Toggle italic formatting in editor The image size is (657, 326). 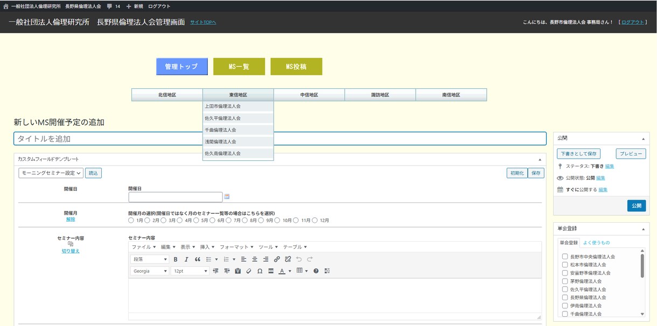point(186,259)
